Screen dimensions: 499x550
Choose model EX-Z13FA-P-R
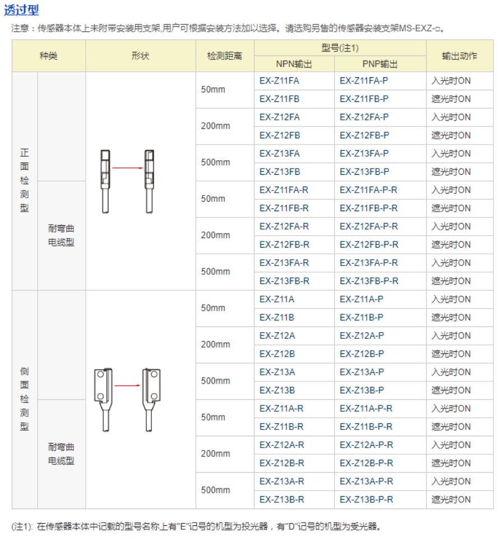pos(369,263)
